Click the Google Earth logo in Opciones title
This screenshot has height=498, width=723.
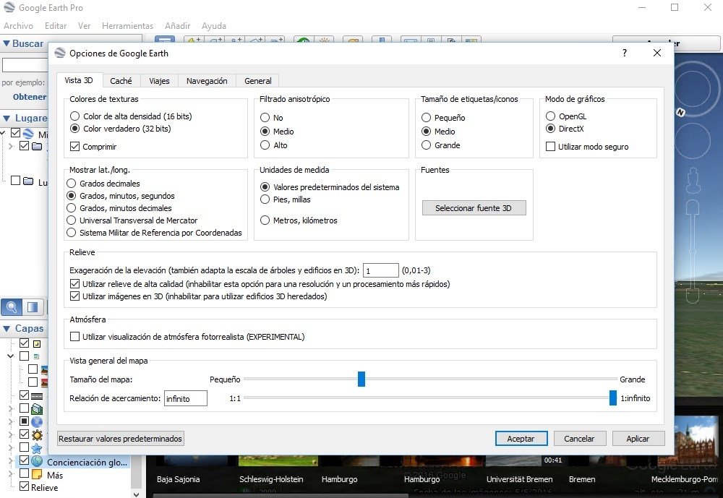(60, 53)
